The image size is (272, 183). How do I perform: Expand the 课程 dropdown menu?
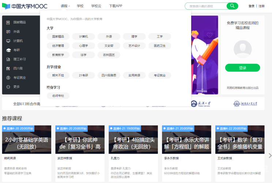coord(65,6)
